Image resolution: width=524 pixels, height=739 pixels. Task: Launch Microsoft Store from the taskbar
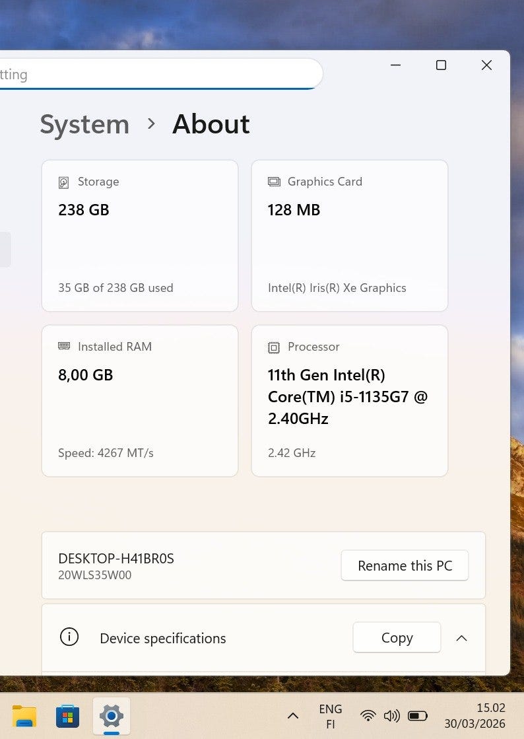[67, 716]
